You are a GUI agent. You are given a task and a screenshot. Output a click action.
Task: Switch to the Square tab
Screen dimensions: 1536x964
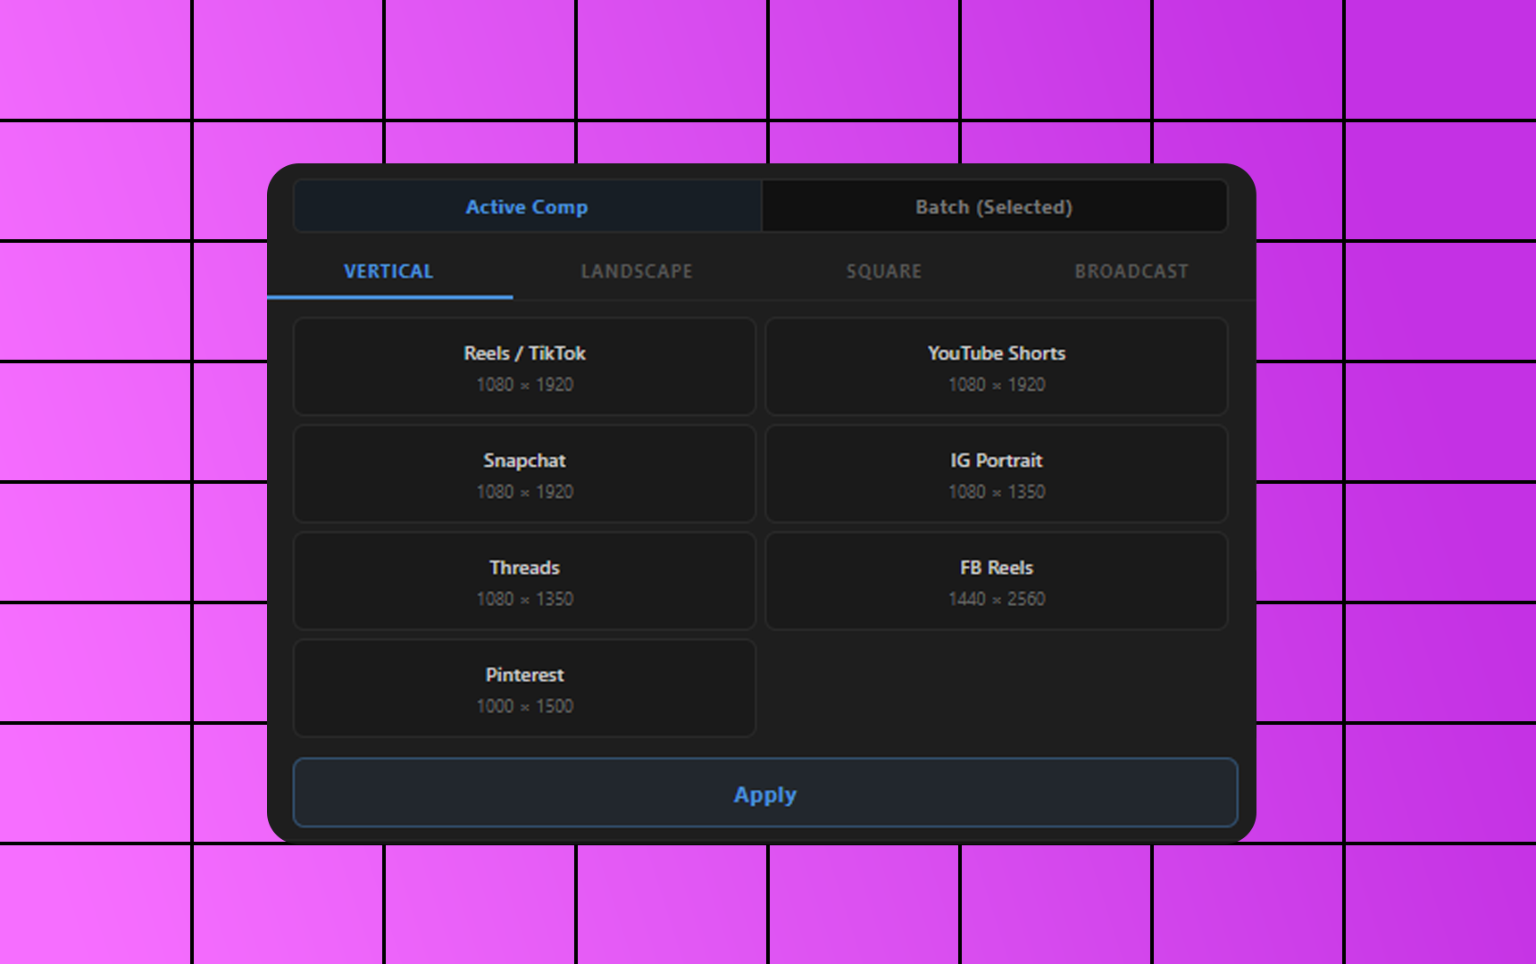coord(884,271)
